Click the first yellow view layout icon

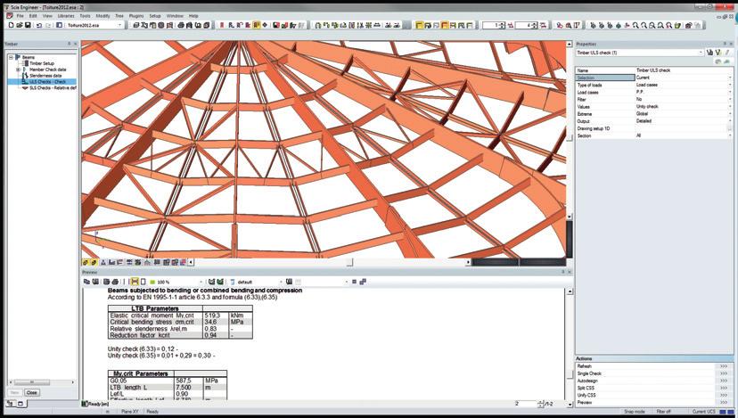click(x=419, y=25)
